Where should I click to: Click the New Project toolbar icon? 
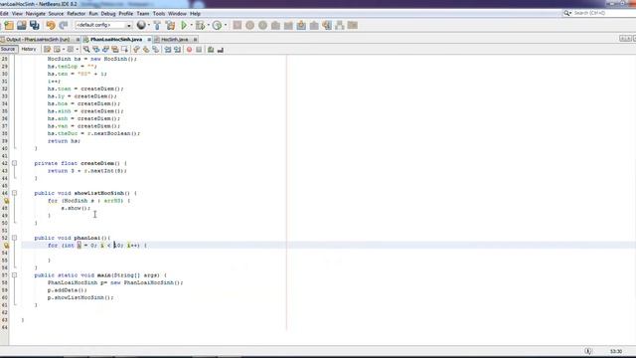(9, 25)
